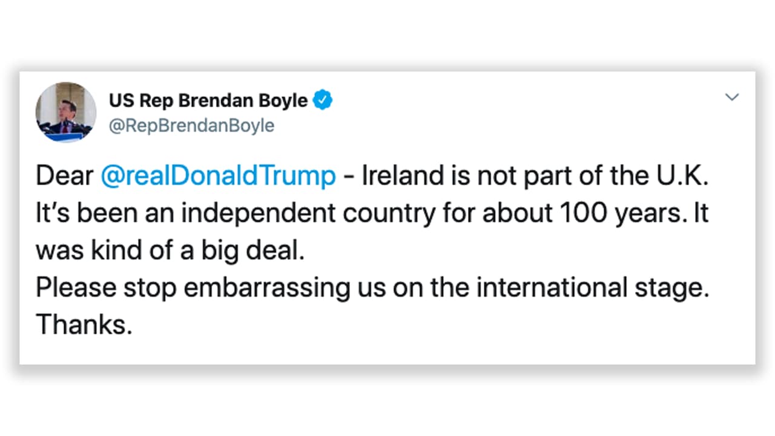Click the caret in the upper right corner
Viewport: 775px width, 436px height.
(x=733, y=97)
